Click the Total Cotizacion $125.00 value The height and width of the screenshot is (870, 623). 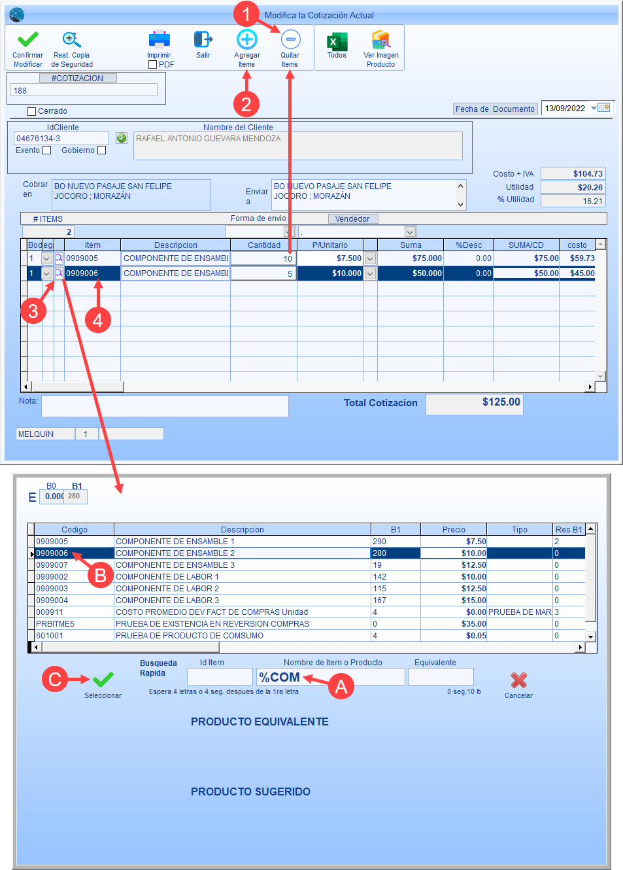(x=475, y=404)
